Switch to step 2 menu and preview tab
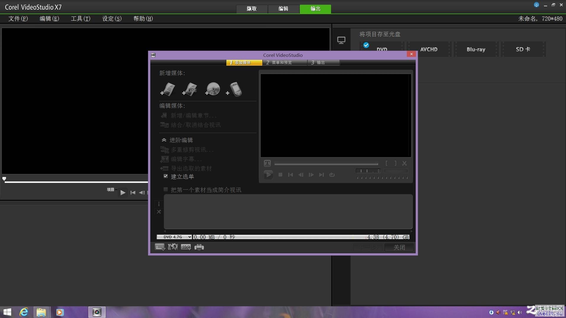566x318 pixels. click(x=284, y=63)
